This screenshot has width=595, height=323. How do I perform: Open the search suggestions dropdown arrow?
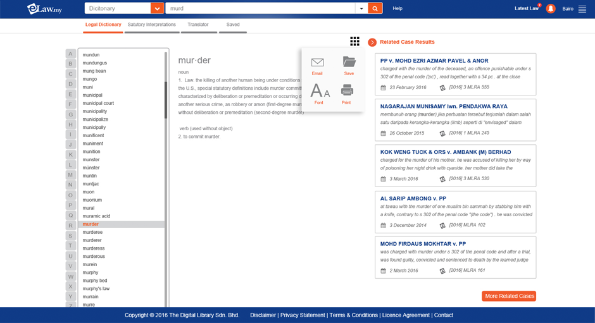click(361, 8)
